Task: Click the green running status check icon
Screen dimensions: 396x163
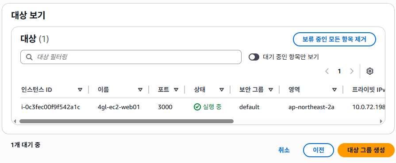Action: 197,107
